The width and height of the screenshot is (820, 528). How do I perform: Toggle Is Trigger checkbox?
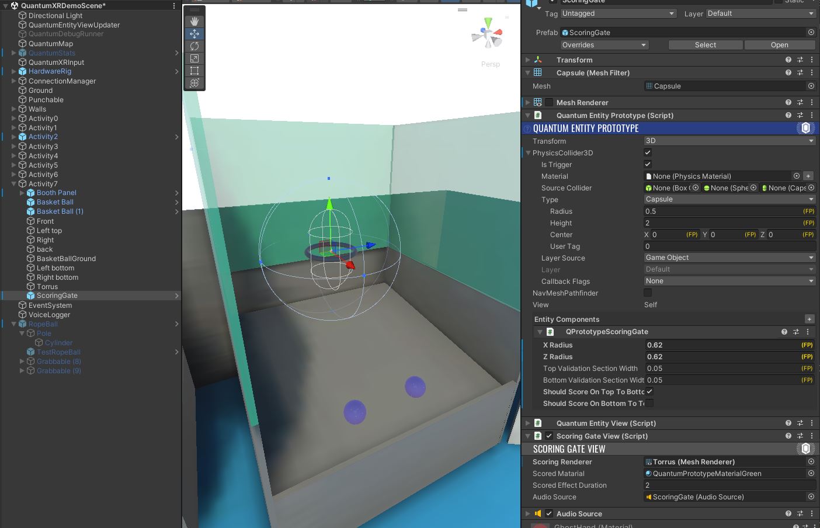pos(648,164)
